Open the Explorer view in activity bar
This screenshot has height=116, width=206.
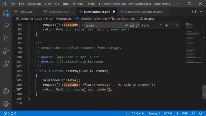click(x=6, y=13)
